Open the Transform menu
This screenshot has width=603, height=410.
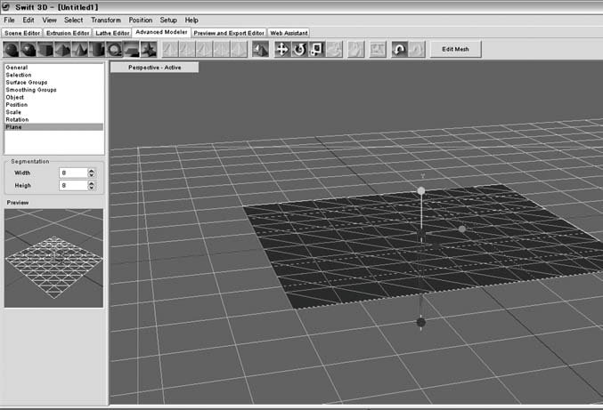pos(105,20)
